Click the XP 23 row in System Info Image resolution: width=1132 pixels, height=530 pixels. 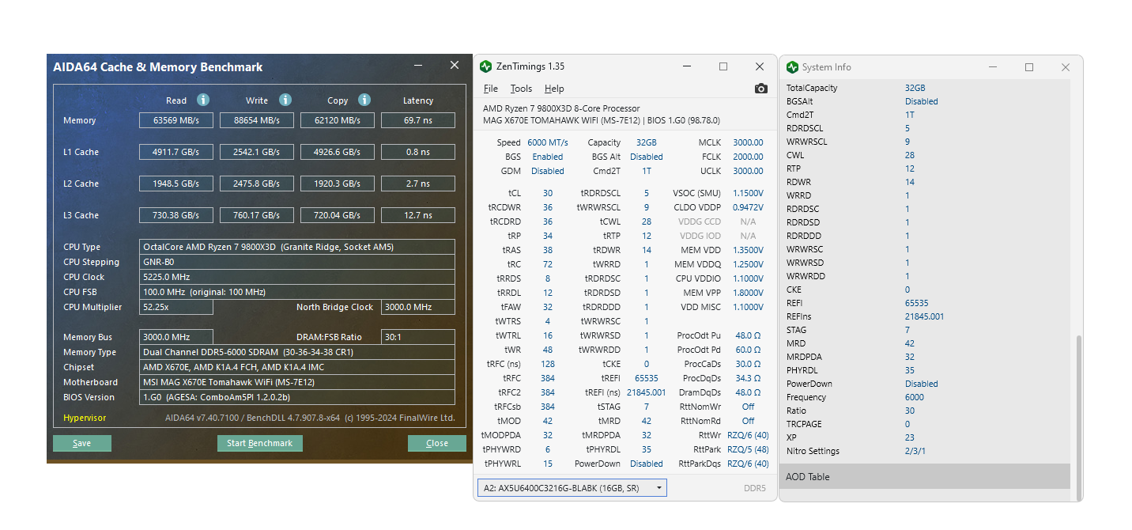[x=925, y=437]
